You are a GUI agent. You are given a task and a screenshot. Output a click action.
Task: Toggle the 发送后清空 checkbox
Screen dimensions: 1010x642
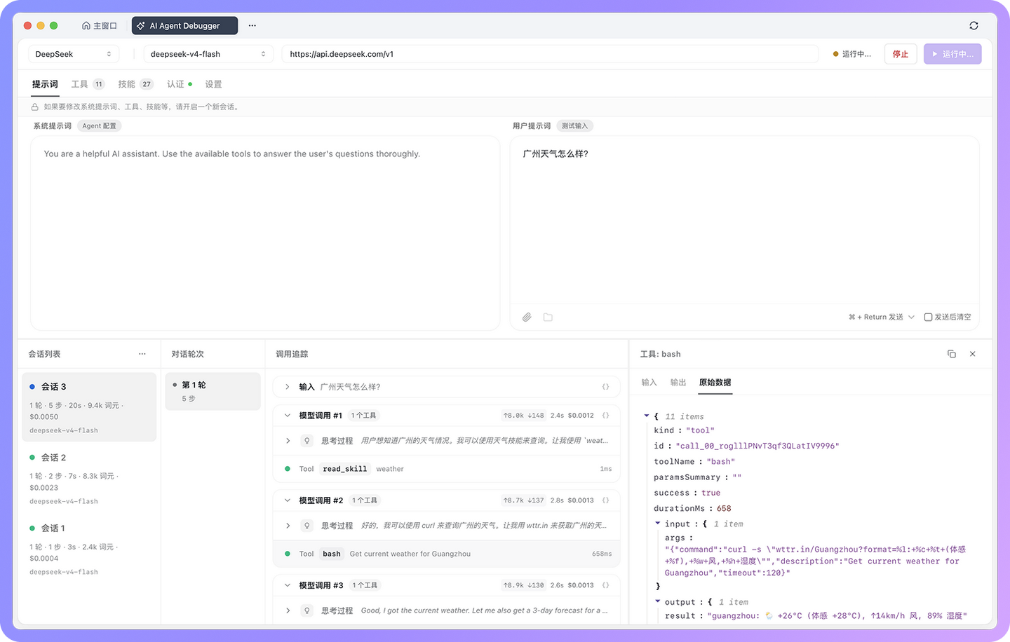(928, 317)
